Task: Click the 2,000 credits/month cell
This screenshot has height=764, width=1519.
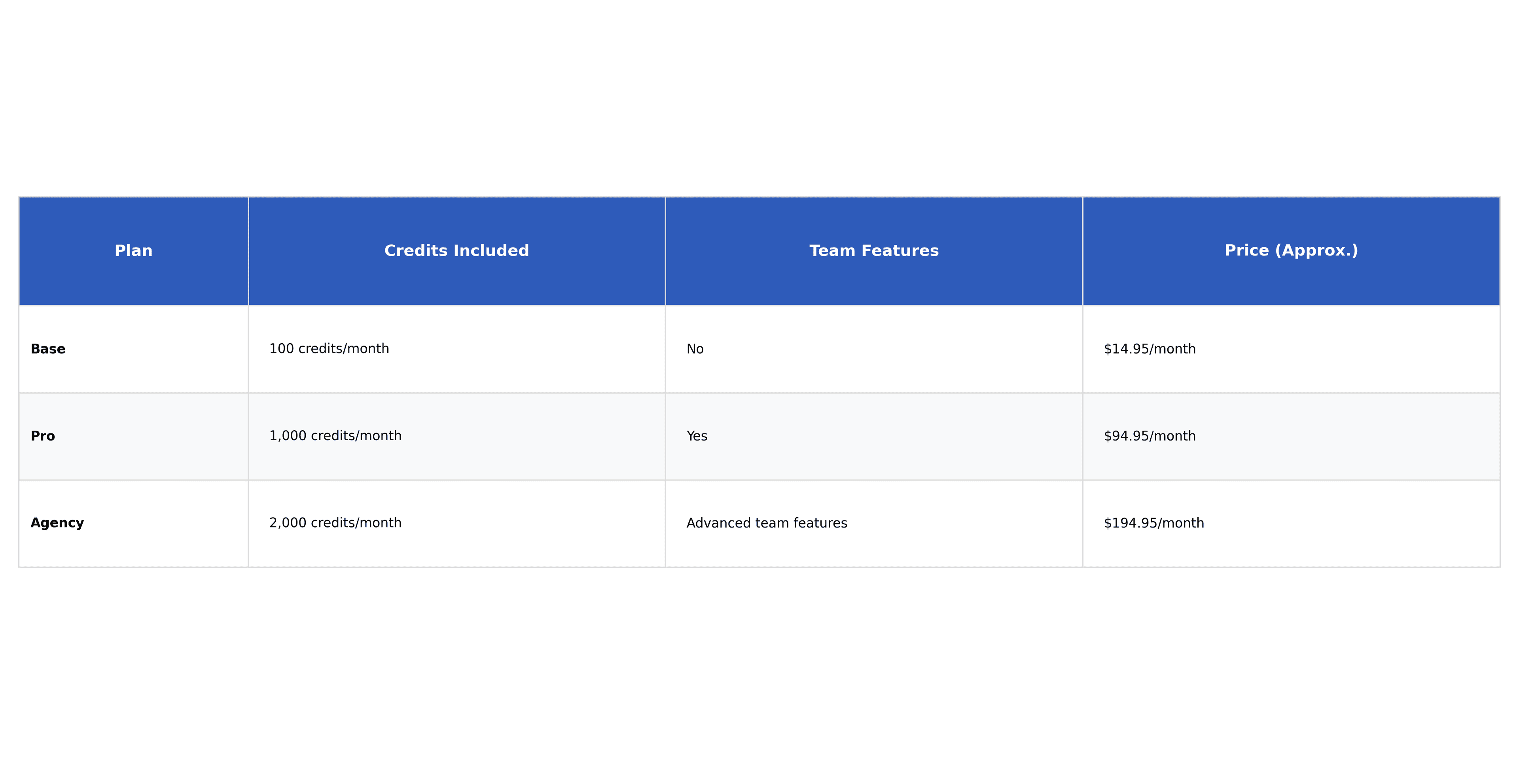Action: pos(335,523)
